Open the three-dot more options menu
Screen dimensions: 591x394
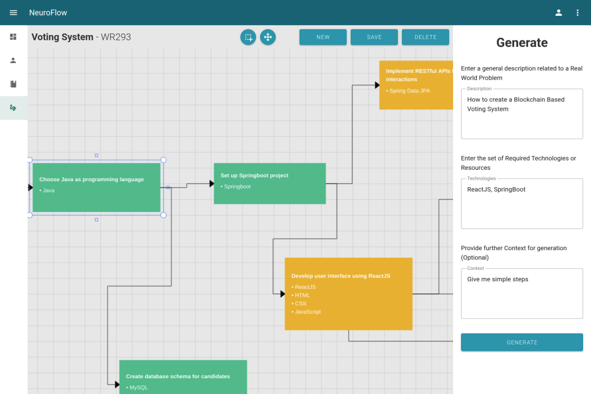578,12
